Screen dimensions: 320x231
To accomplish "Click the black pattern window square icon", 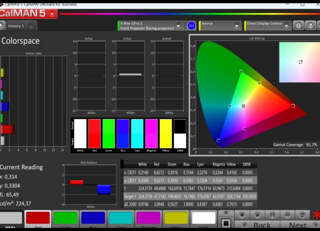I will pyautogui.click(x=226, y=223).
